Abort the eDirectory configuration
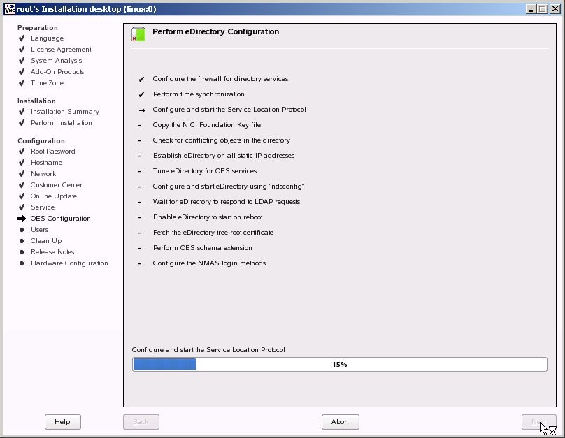This screenshot has width=565, height=438. tap(340, 422)
